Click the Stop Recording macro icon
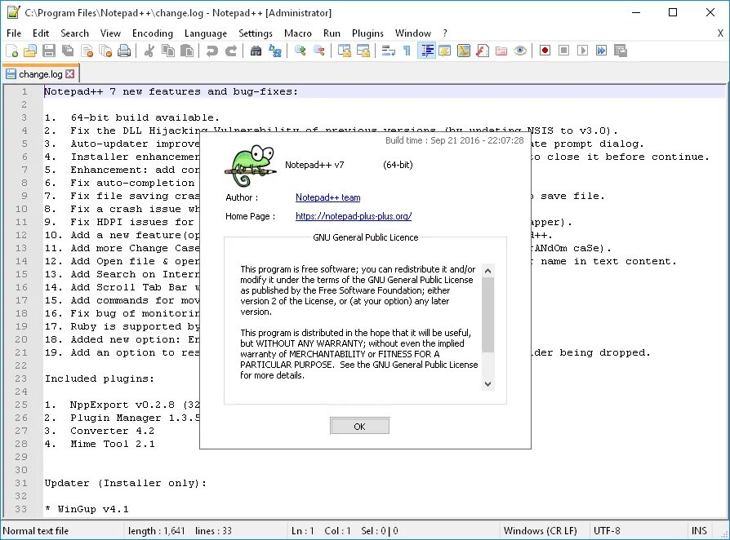730x540 pixels. click(x=563, y=51)
